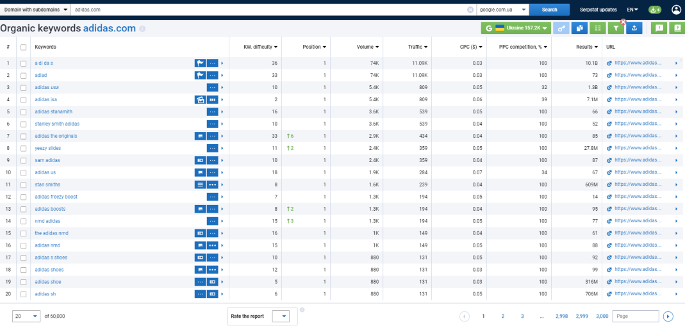Click the copy/duplicate icon button in toolbar

(579, 28)
